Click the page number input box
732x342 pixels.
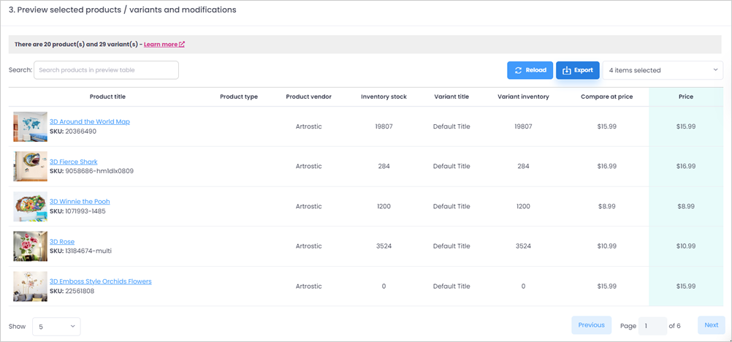pyautogui.click(x=652, y=326)
